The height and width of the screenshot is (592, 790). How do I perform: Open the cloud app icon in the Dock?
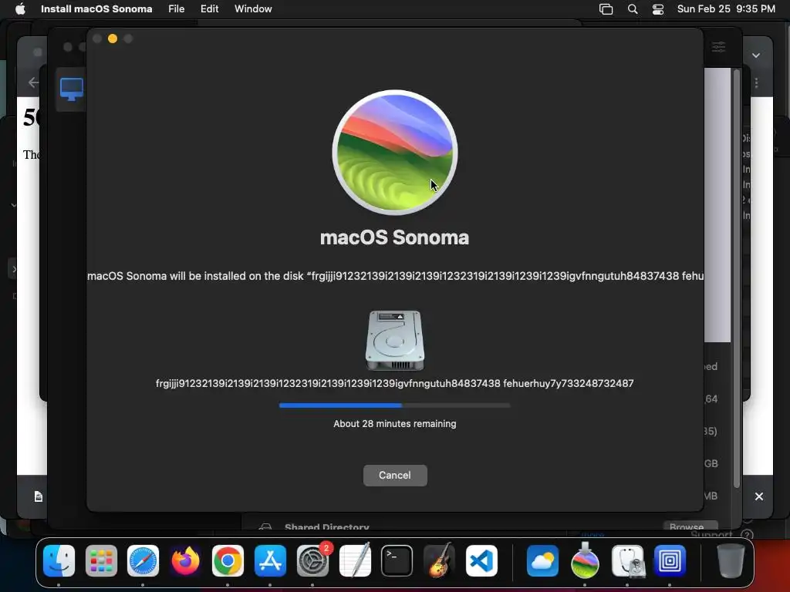[x=542, y=560]
